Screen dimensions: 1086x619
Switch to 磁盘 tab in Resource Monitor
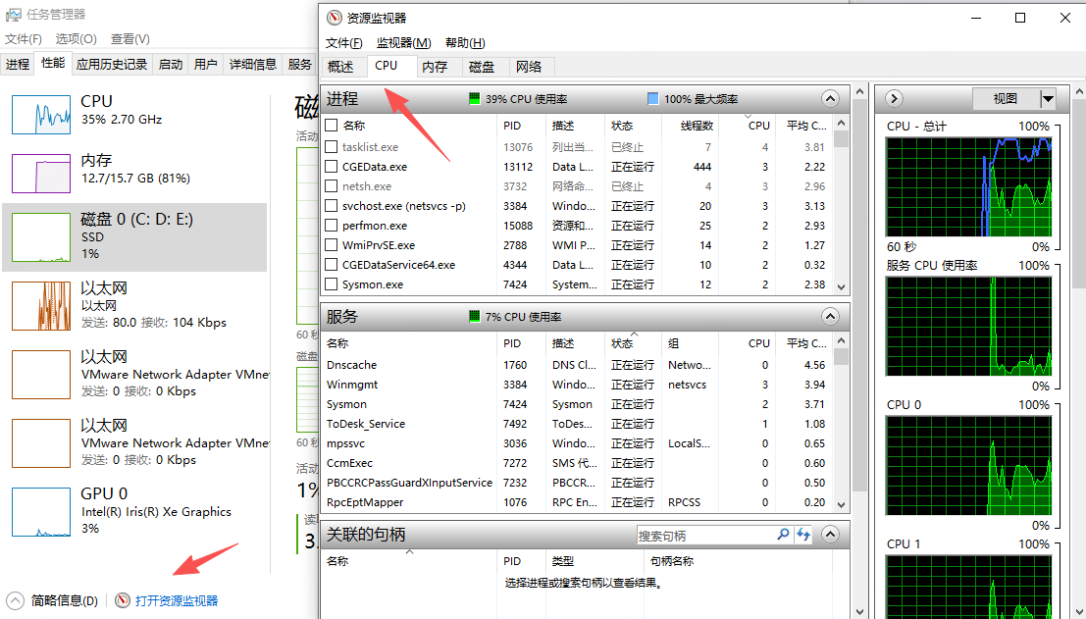[x=482, y=67]
